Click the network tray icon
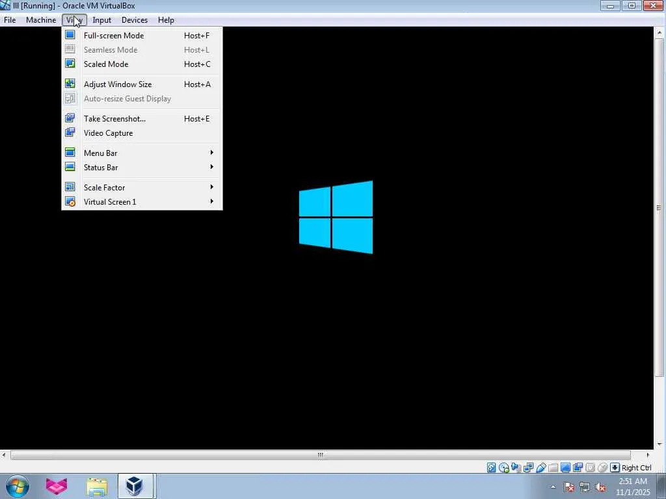 (585, 487)
